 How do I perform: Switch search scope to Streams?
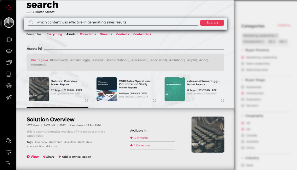[x=106, y=34]
